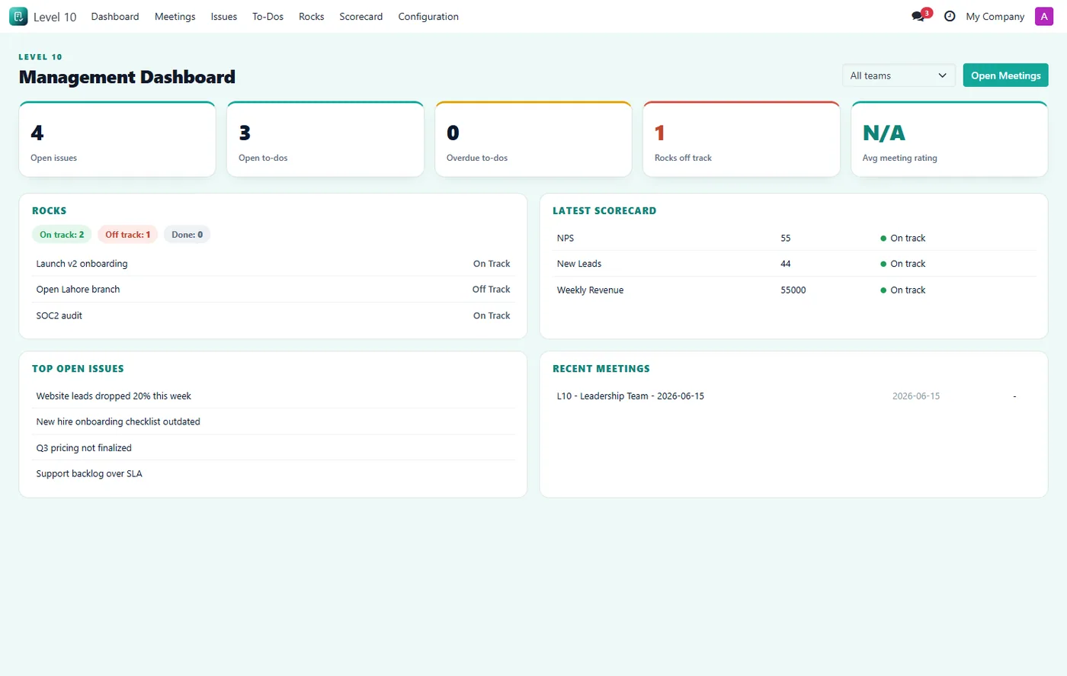
Task: Open the Meetings menu
Action: (x=175, y=16)
